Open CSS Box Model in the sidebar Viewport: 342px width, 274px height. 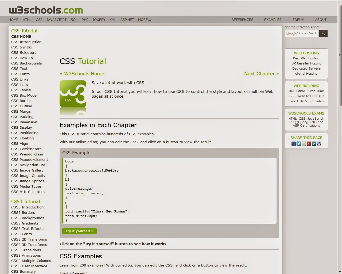point(24,95)
